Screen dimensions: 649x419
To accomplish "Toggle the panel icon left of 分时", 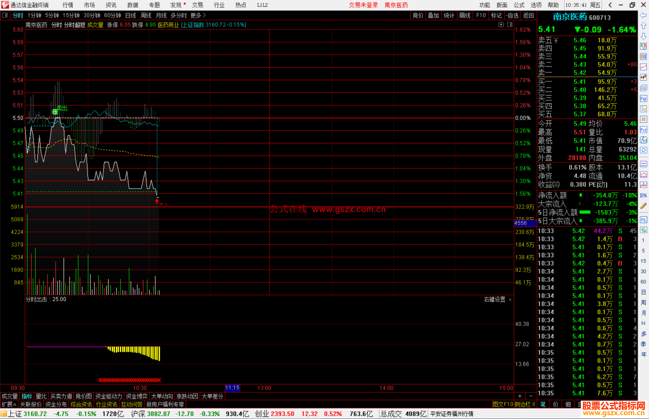I will tap(5, 15).
